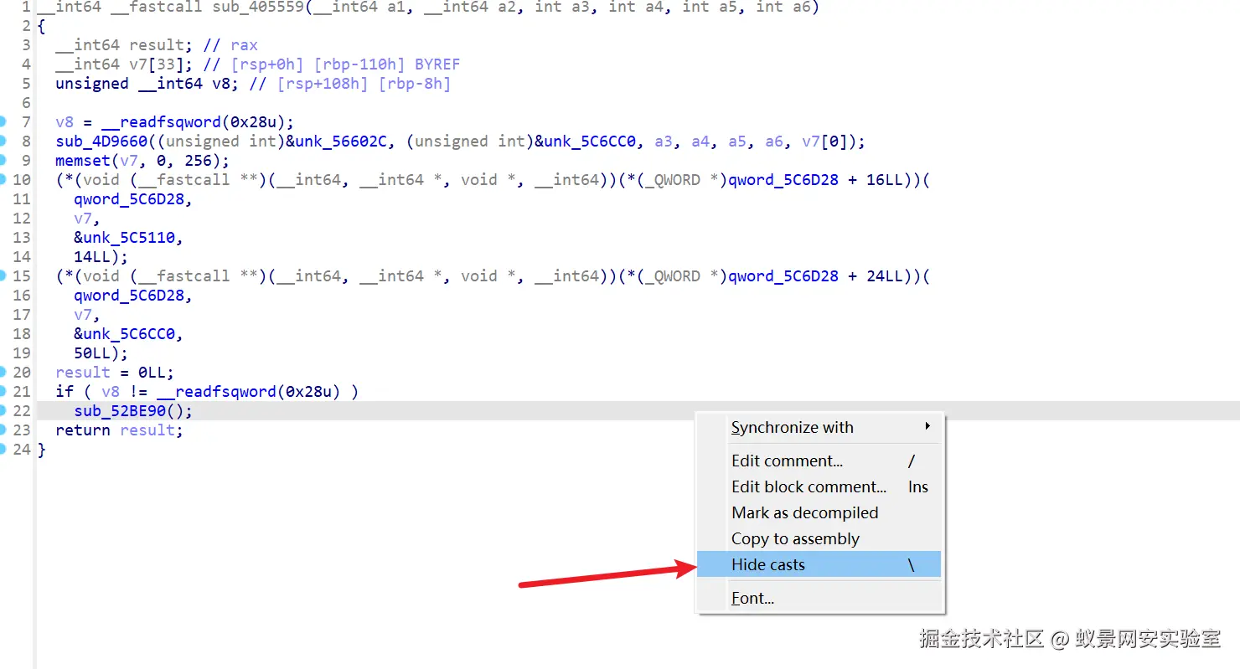Click return statement on line 23
Viewport: 1240px width, 669px height.
point(119,430)
